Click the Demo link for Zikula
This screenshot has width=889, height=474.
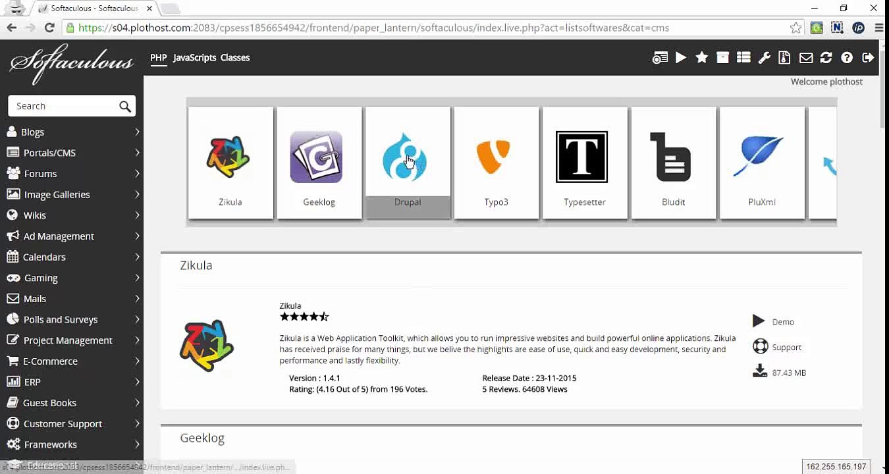pyautogui.click(x=783, y=322)
